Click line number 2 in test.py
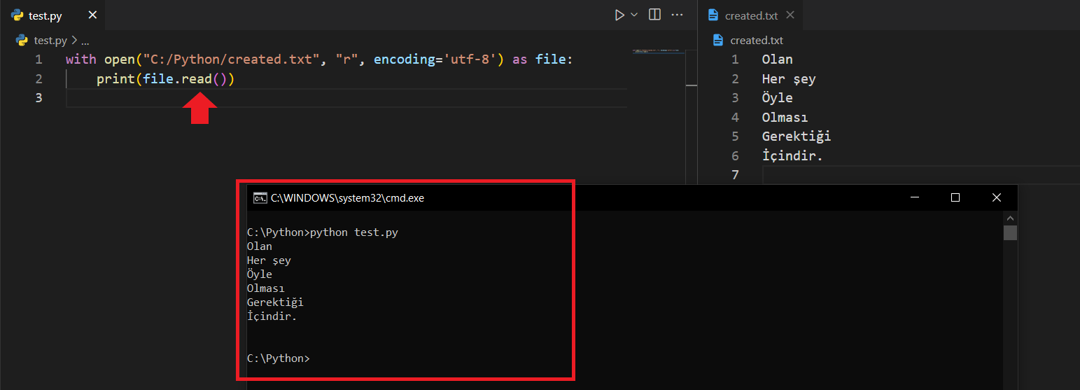This screenshot has height=390, width=1080. click(38, 78)
